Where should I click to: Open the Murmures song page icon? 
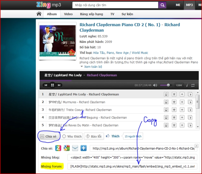click(x=190, y=102)
